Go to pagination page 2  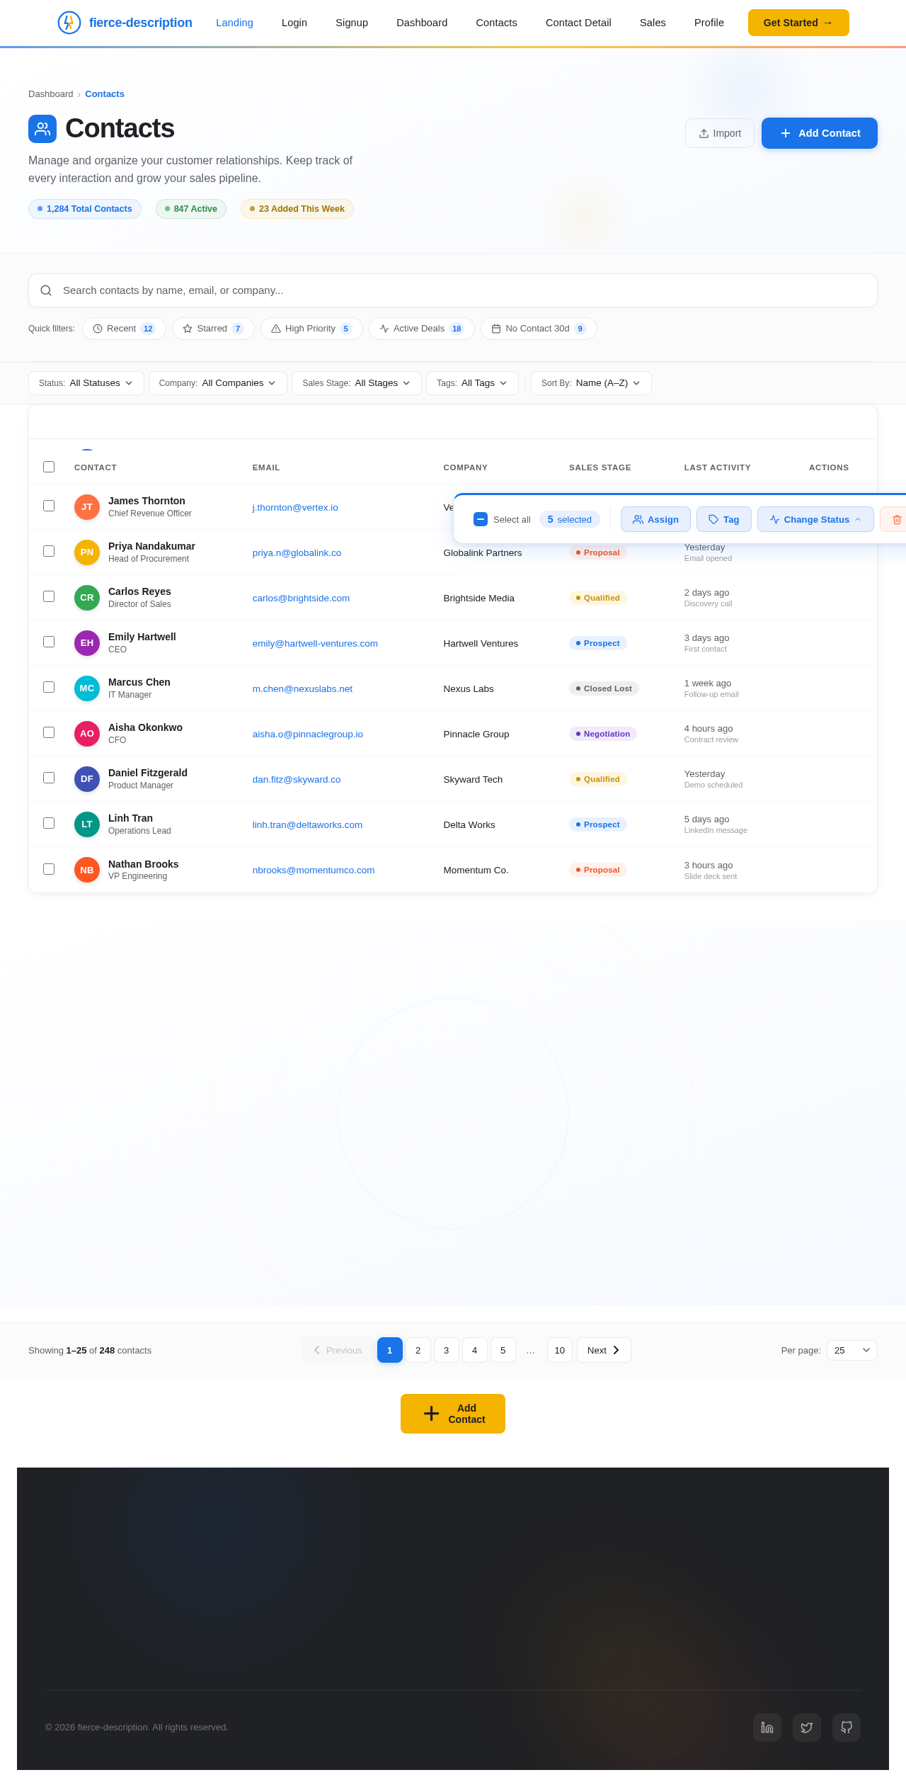tap(418, 1350)
